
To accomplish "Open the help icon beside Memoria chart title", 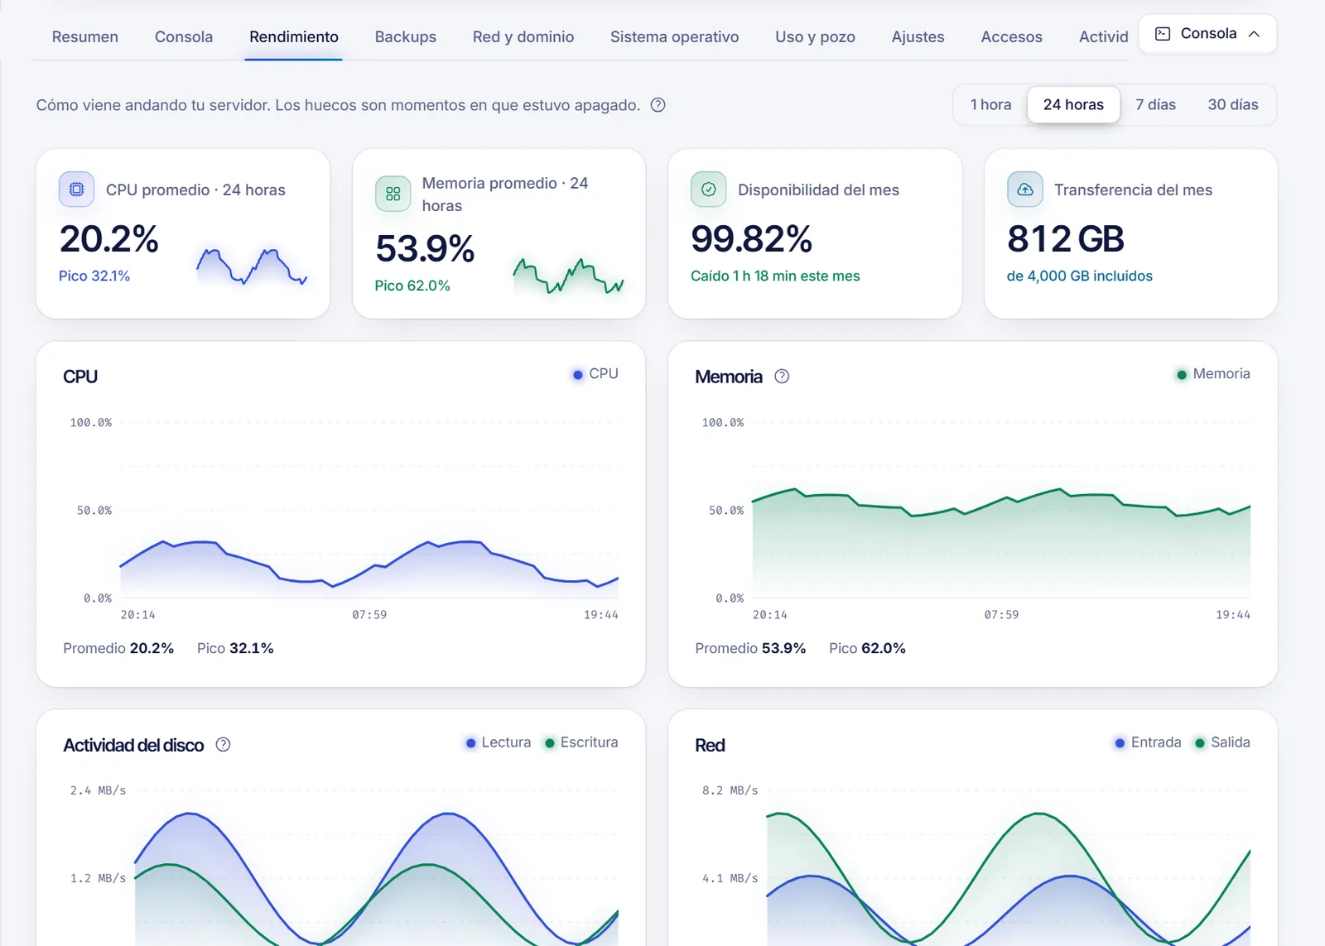I will coord(782,377).
